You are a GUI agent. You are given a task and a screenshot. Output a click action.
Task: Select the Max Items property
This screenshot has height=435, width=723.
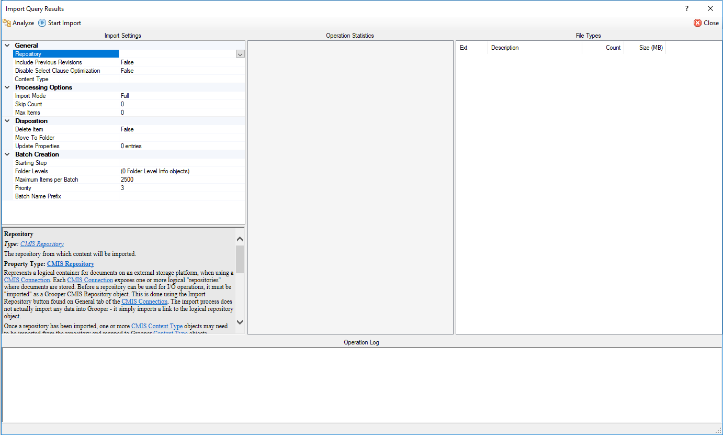129,113
